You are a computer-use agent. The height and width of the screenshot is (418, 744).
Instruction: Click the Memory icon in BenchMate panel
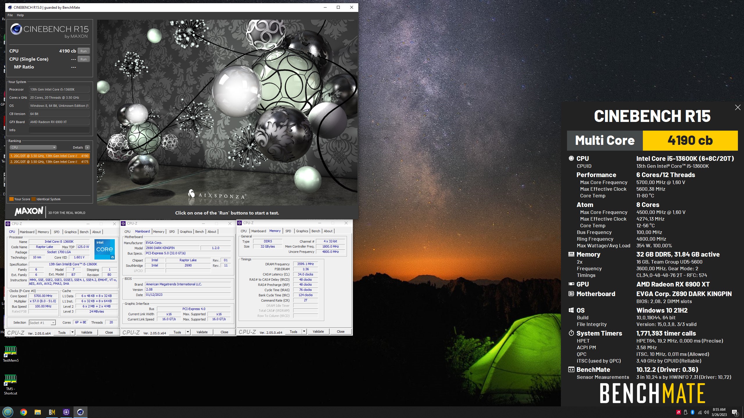point(571,254)
